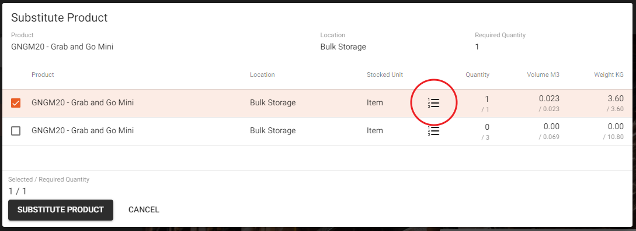Select the 3.60 weight value in the checked row
Image resolution: width=636 pixels, height=231 pixels.
point(616,98)
